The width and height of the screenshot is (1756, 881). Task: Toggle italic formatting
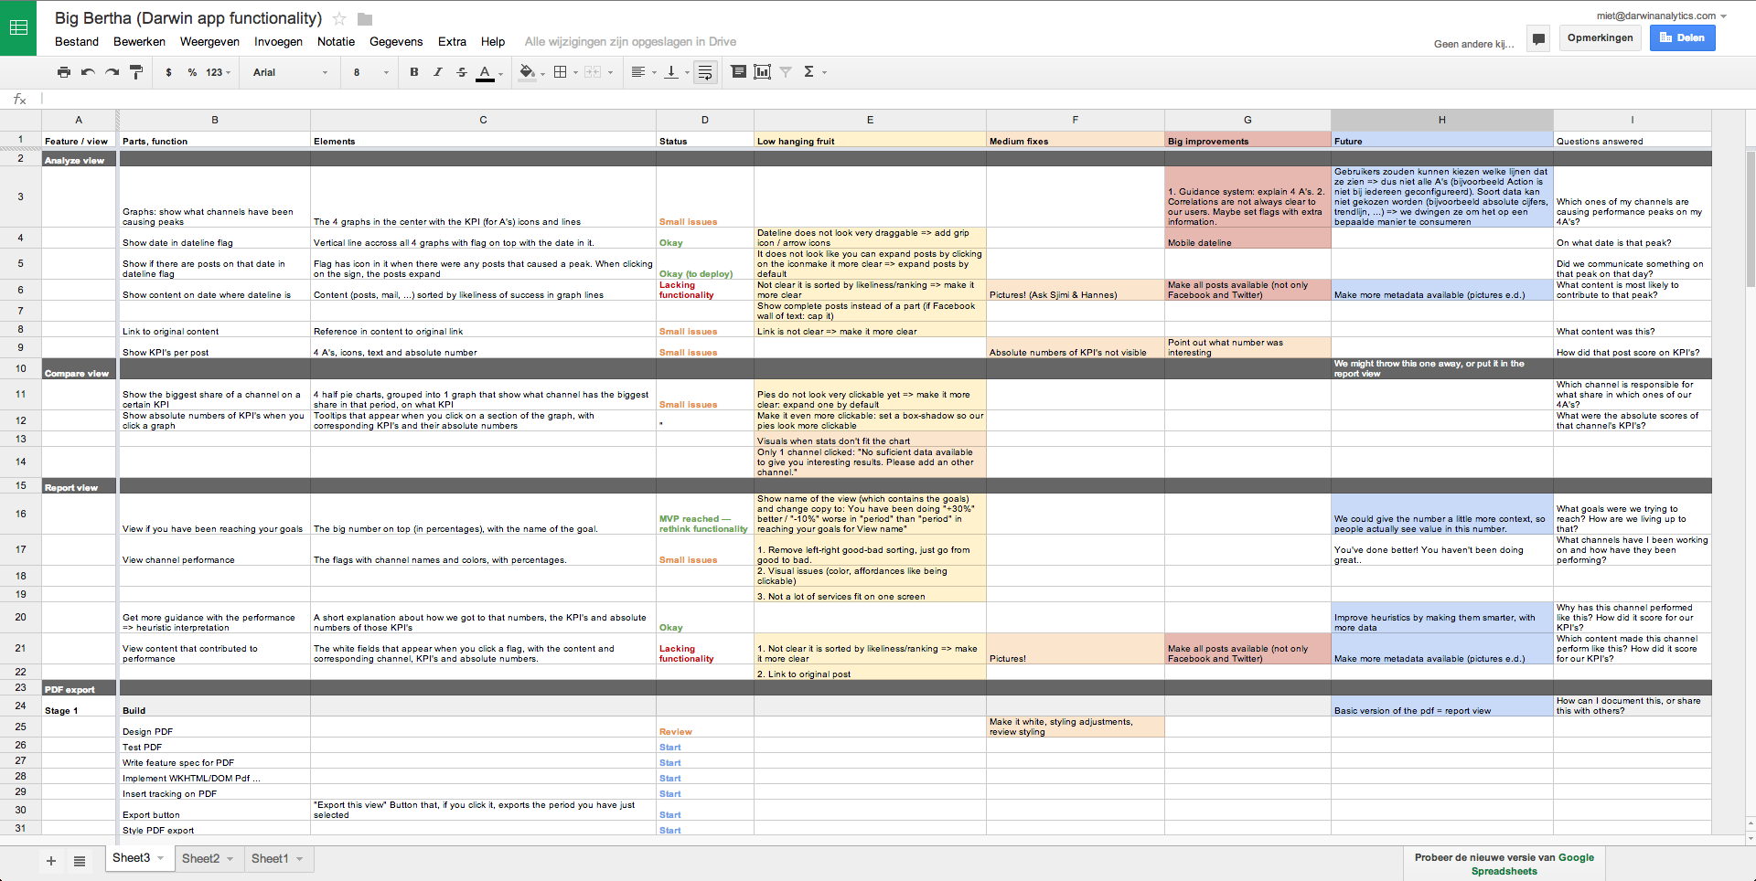tap(438, 72)
